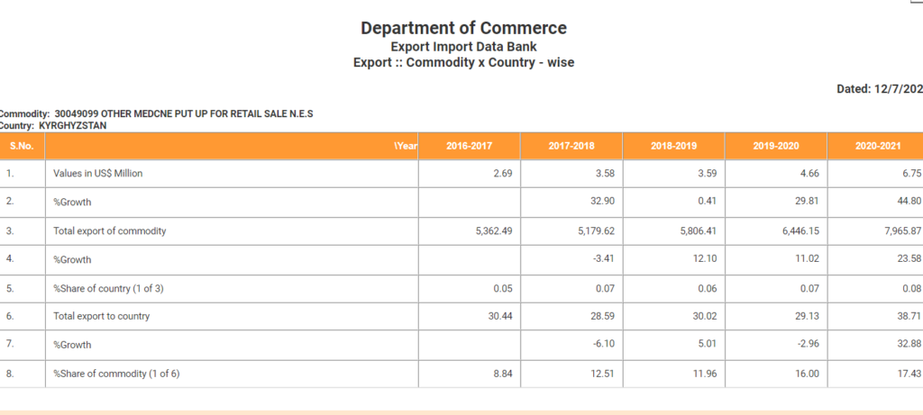Click the 2016-2017 year column header
923x415 pixels.
click(469, 146)
